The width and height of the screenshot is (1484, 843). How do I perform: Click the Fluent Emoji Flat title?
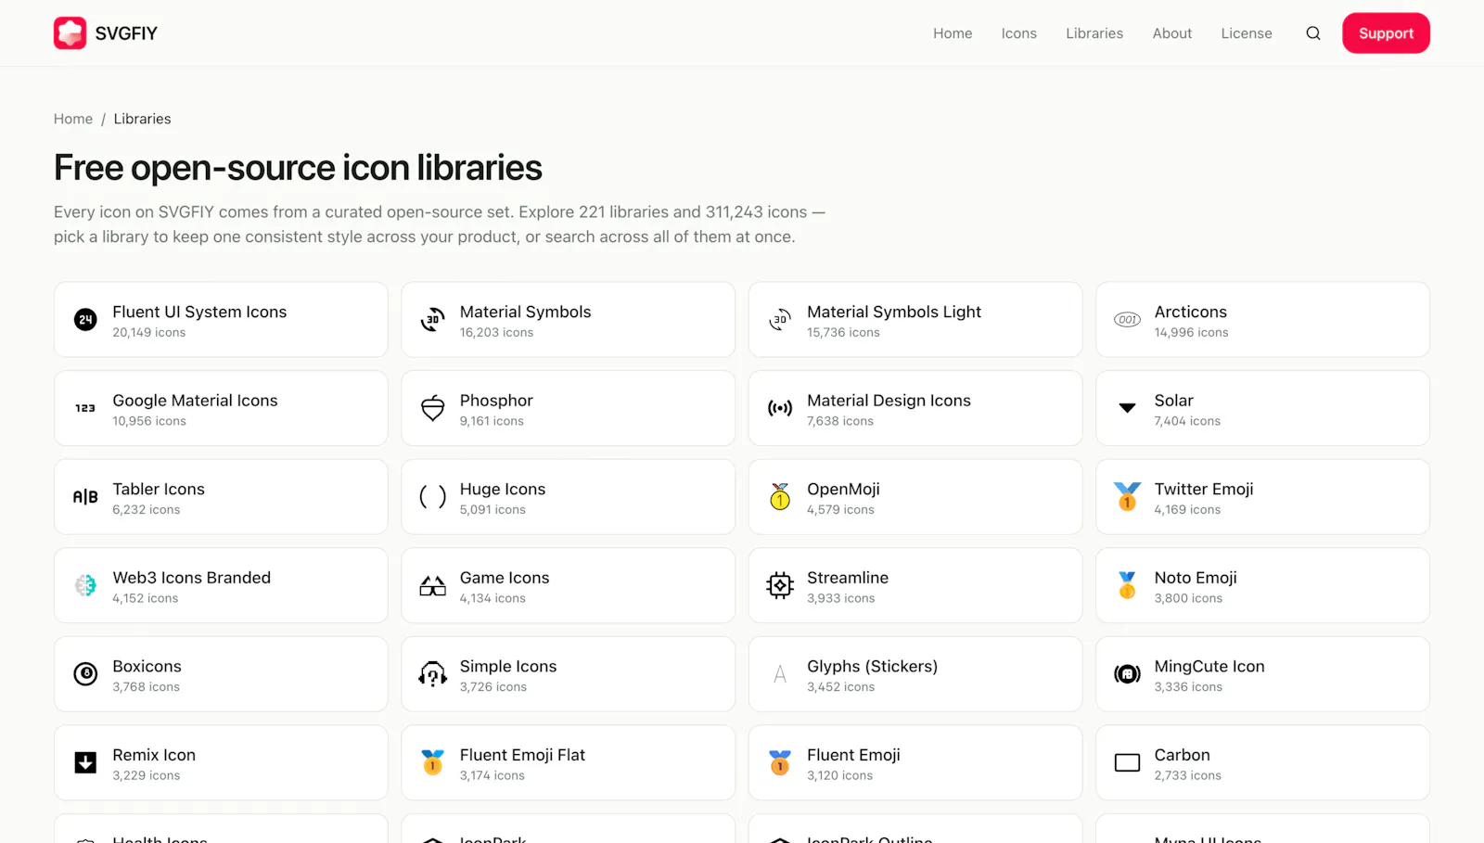[522, 755]
